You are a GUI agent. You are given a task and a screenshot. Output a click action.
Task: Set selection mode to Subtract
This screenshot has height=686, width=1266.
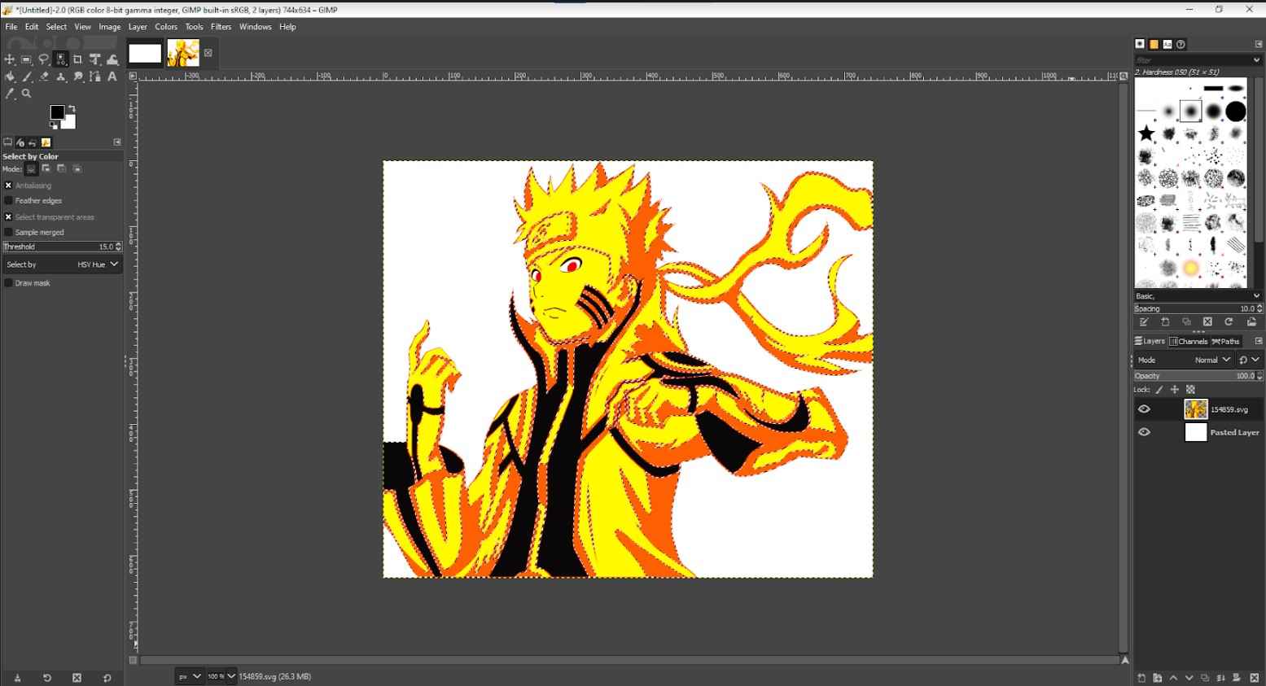click(62, 169)
